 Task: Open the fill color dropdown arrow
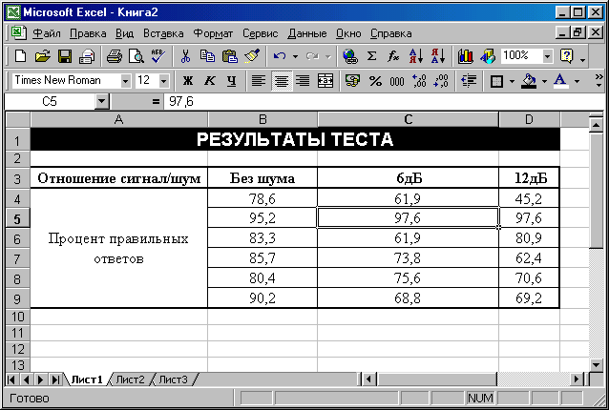(x=544, y=81)
